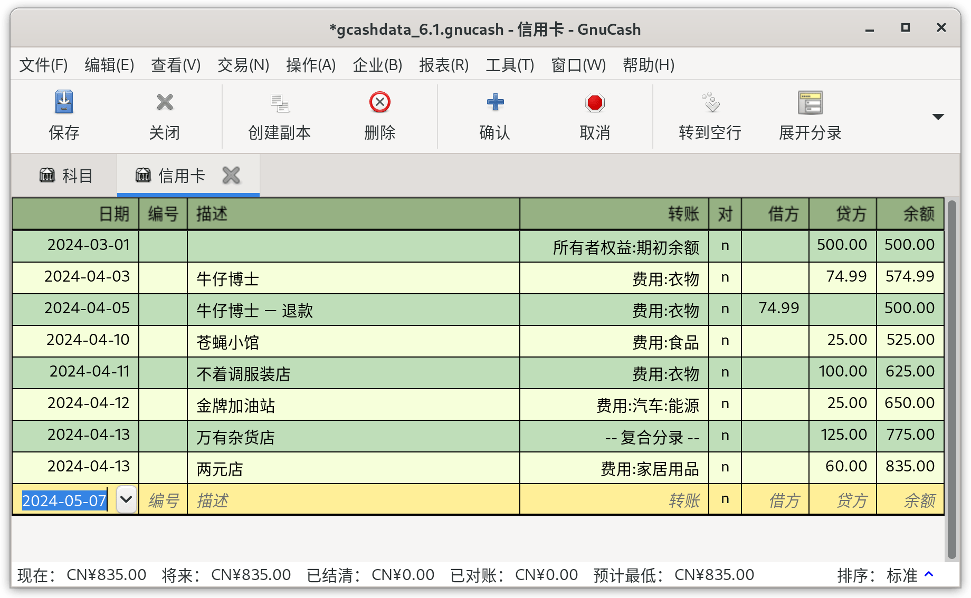
Task: Click the 确认 enter transaction icon
Action: 495,102
